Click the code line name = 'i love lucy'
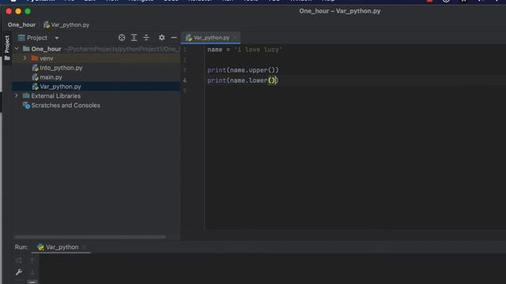This screenshot has width=506, height=284. coord(244,50)
